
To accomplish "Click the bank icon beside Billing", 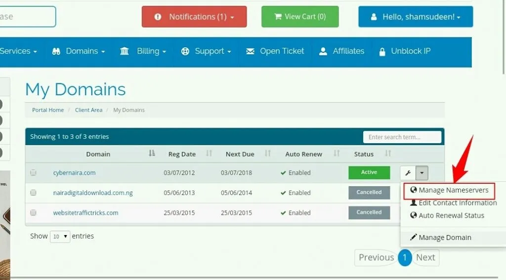I will pyautogui.click(x=124, y=51).
